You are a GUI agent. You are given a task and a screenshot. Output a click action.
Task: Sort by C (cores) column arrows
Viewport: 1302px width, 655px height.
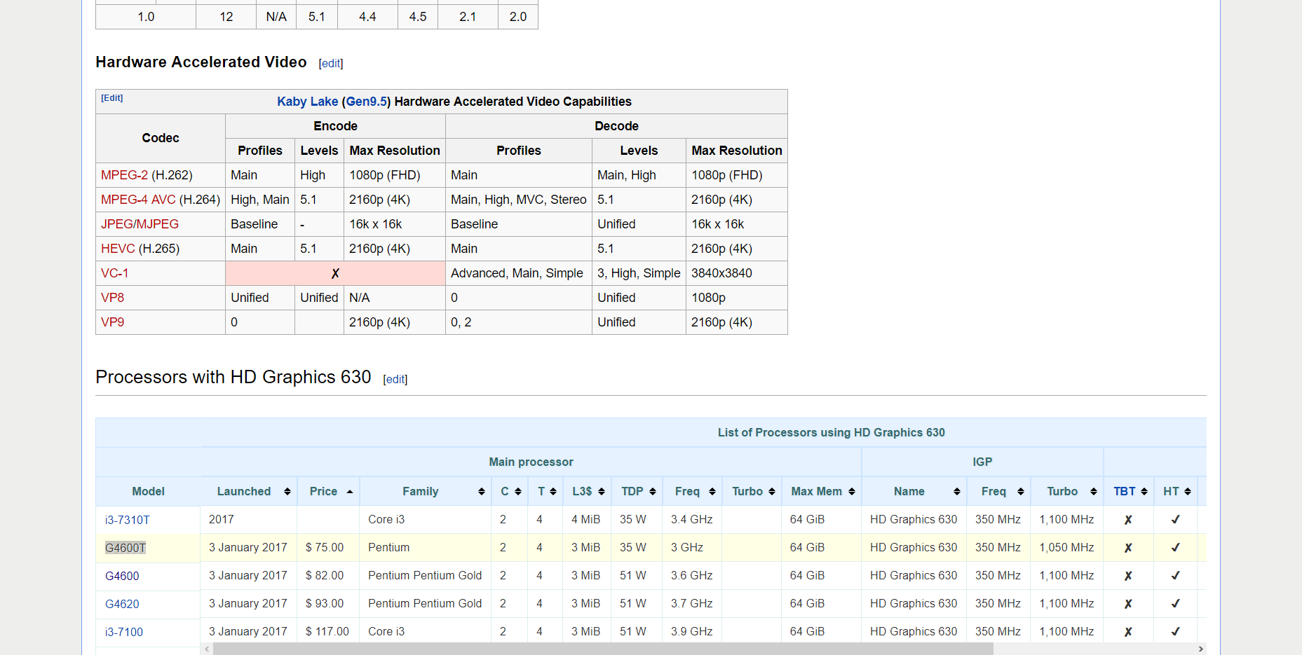[x=518, y=492]
